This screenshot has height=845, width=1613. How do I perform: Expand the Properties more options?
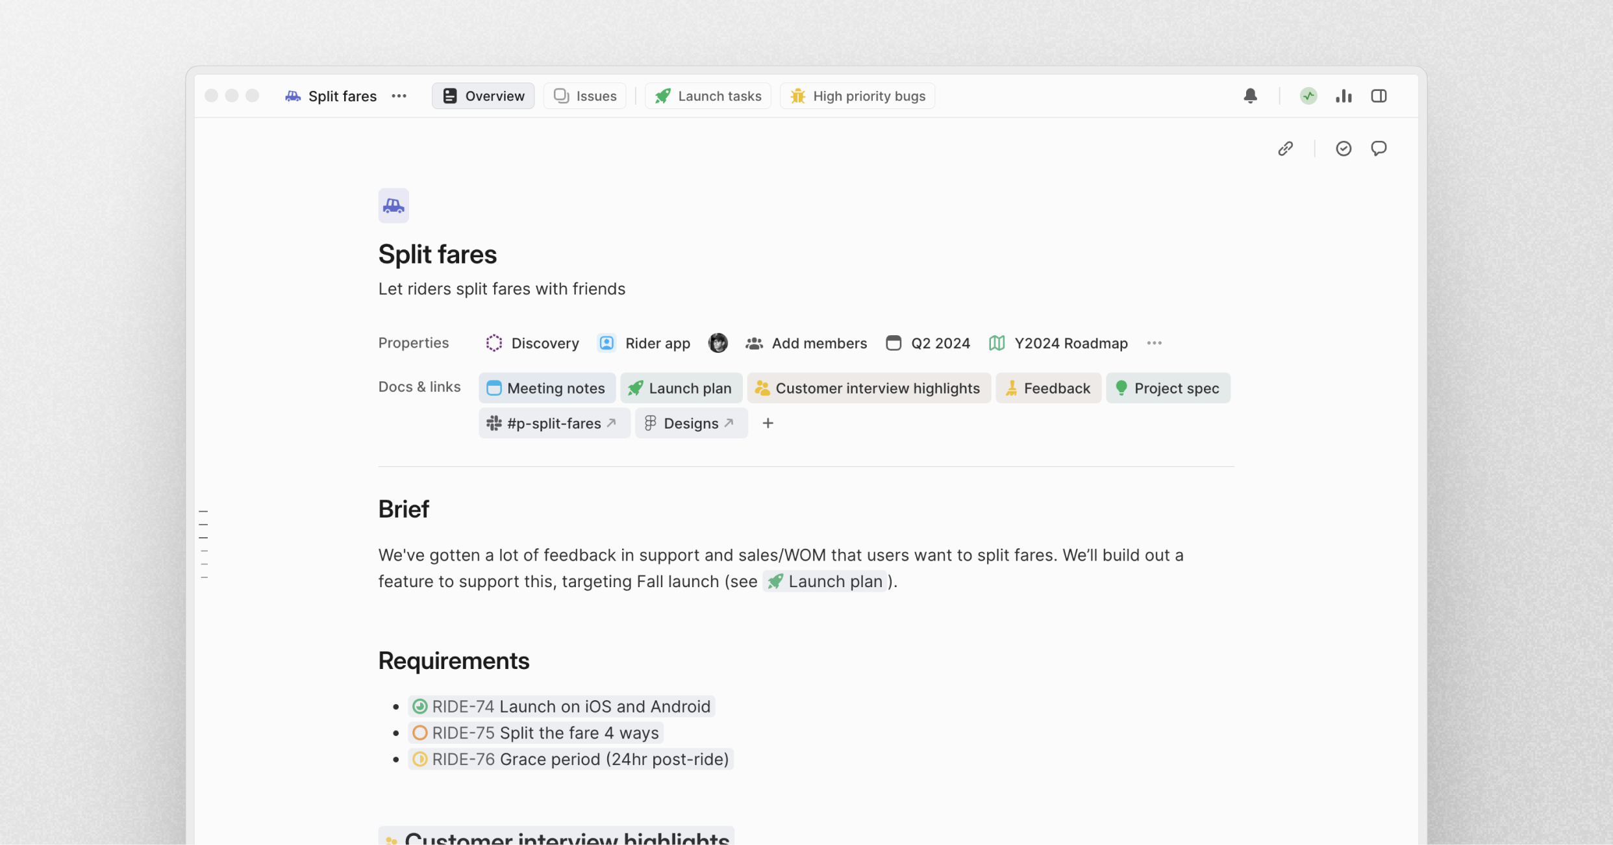pos(1155,342)
